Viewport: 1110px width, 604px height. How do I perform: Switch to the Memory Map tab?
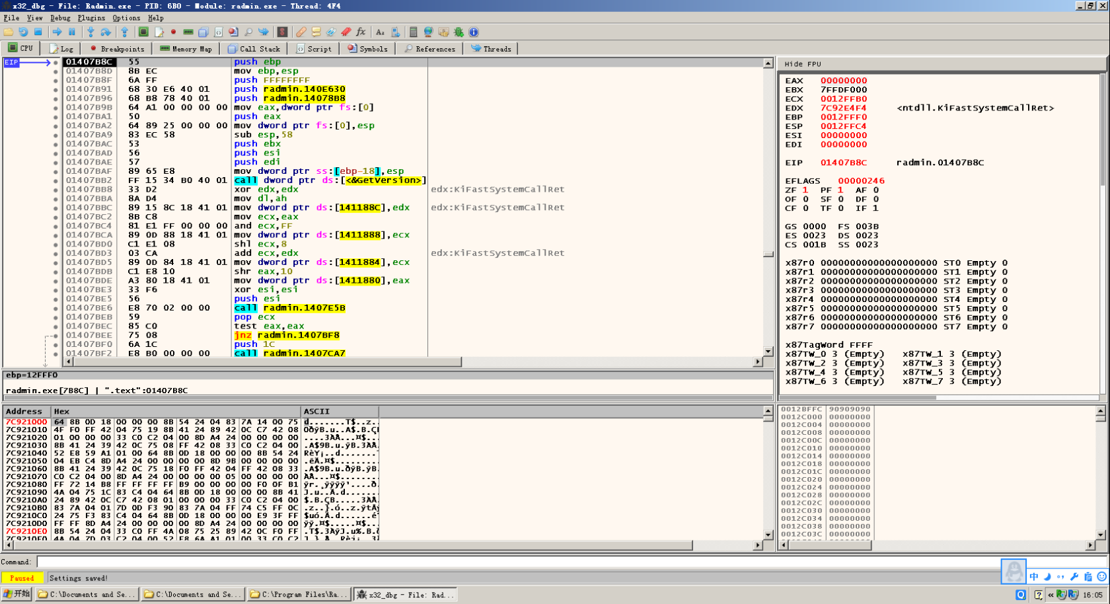coord(186,49)
